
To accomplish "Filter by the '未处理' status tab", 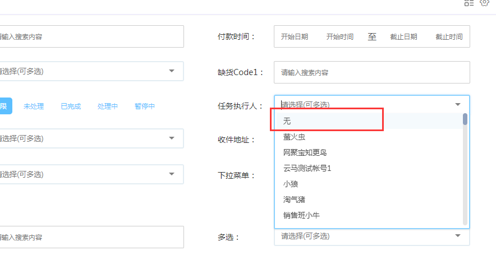I will [x=34, y=106].
